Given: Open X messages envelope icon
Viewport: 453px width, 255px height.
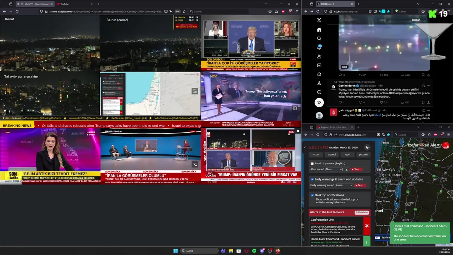Looking at the screenshot, I should (319, 66).
